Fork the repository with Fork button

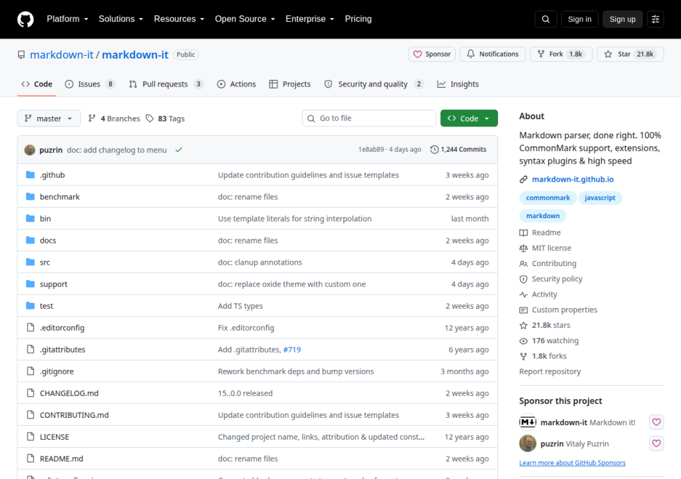pos(561,54)
